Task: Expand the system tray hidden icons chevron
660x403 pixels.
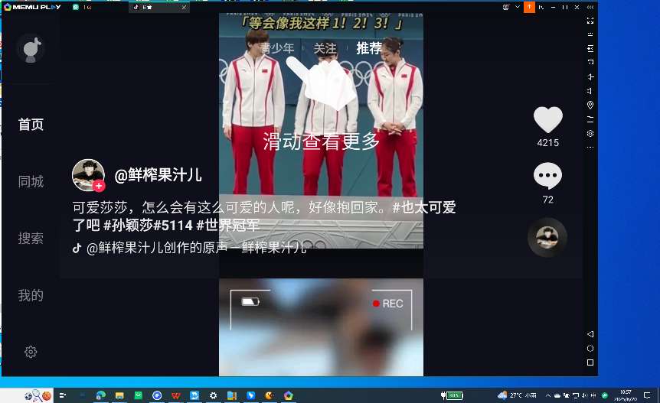Action: click(x=547, y=395)
